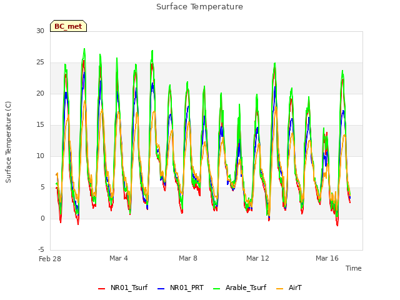Click the Feb 28 x-axis label
The height and width of the screenshot is (300, 400).
tap(50, 259)
